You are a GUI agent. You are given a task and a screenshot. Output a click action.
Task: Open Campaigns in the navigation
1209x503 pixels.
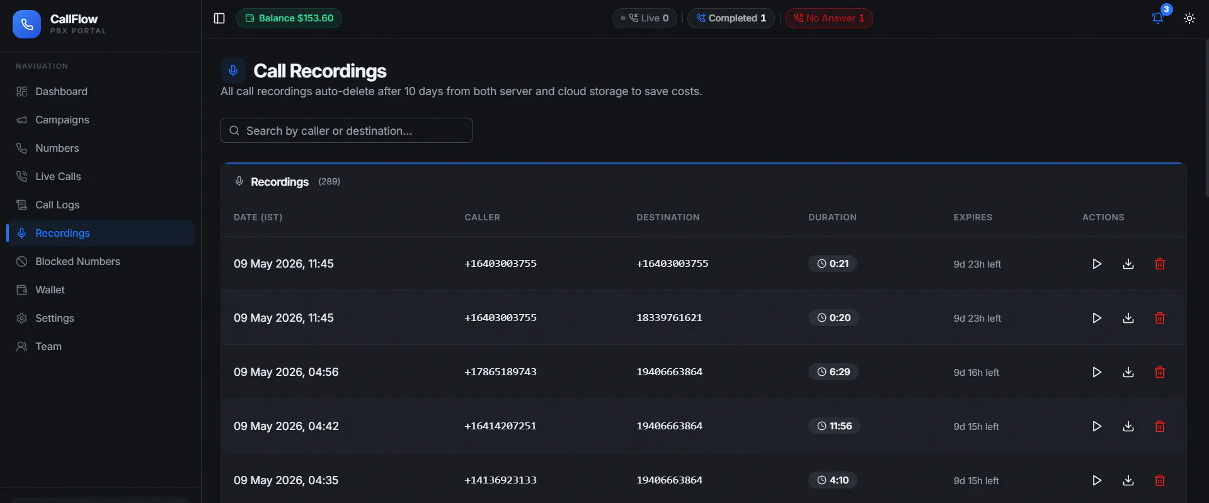coord(101,120)
